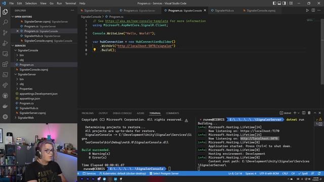
Task: Click Kubernetes default context in status bar
Action: [x=123, y=173]
